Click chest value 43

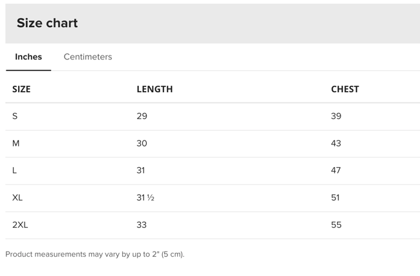point(336,143)
